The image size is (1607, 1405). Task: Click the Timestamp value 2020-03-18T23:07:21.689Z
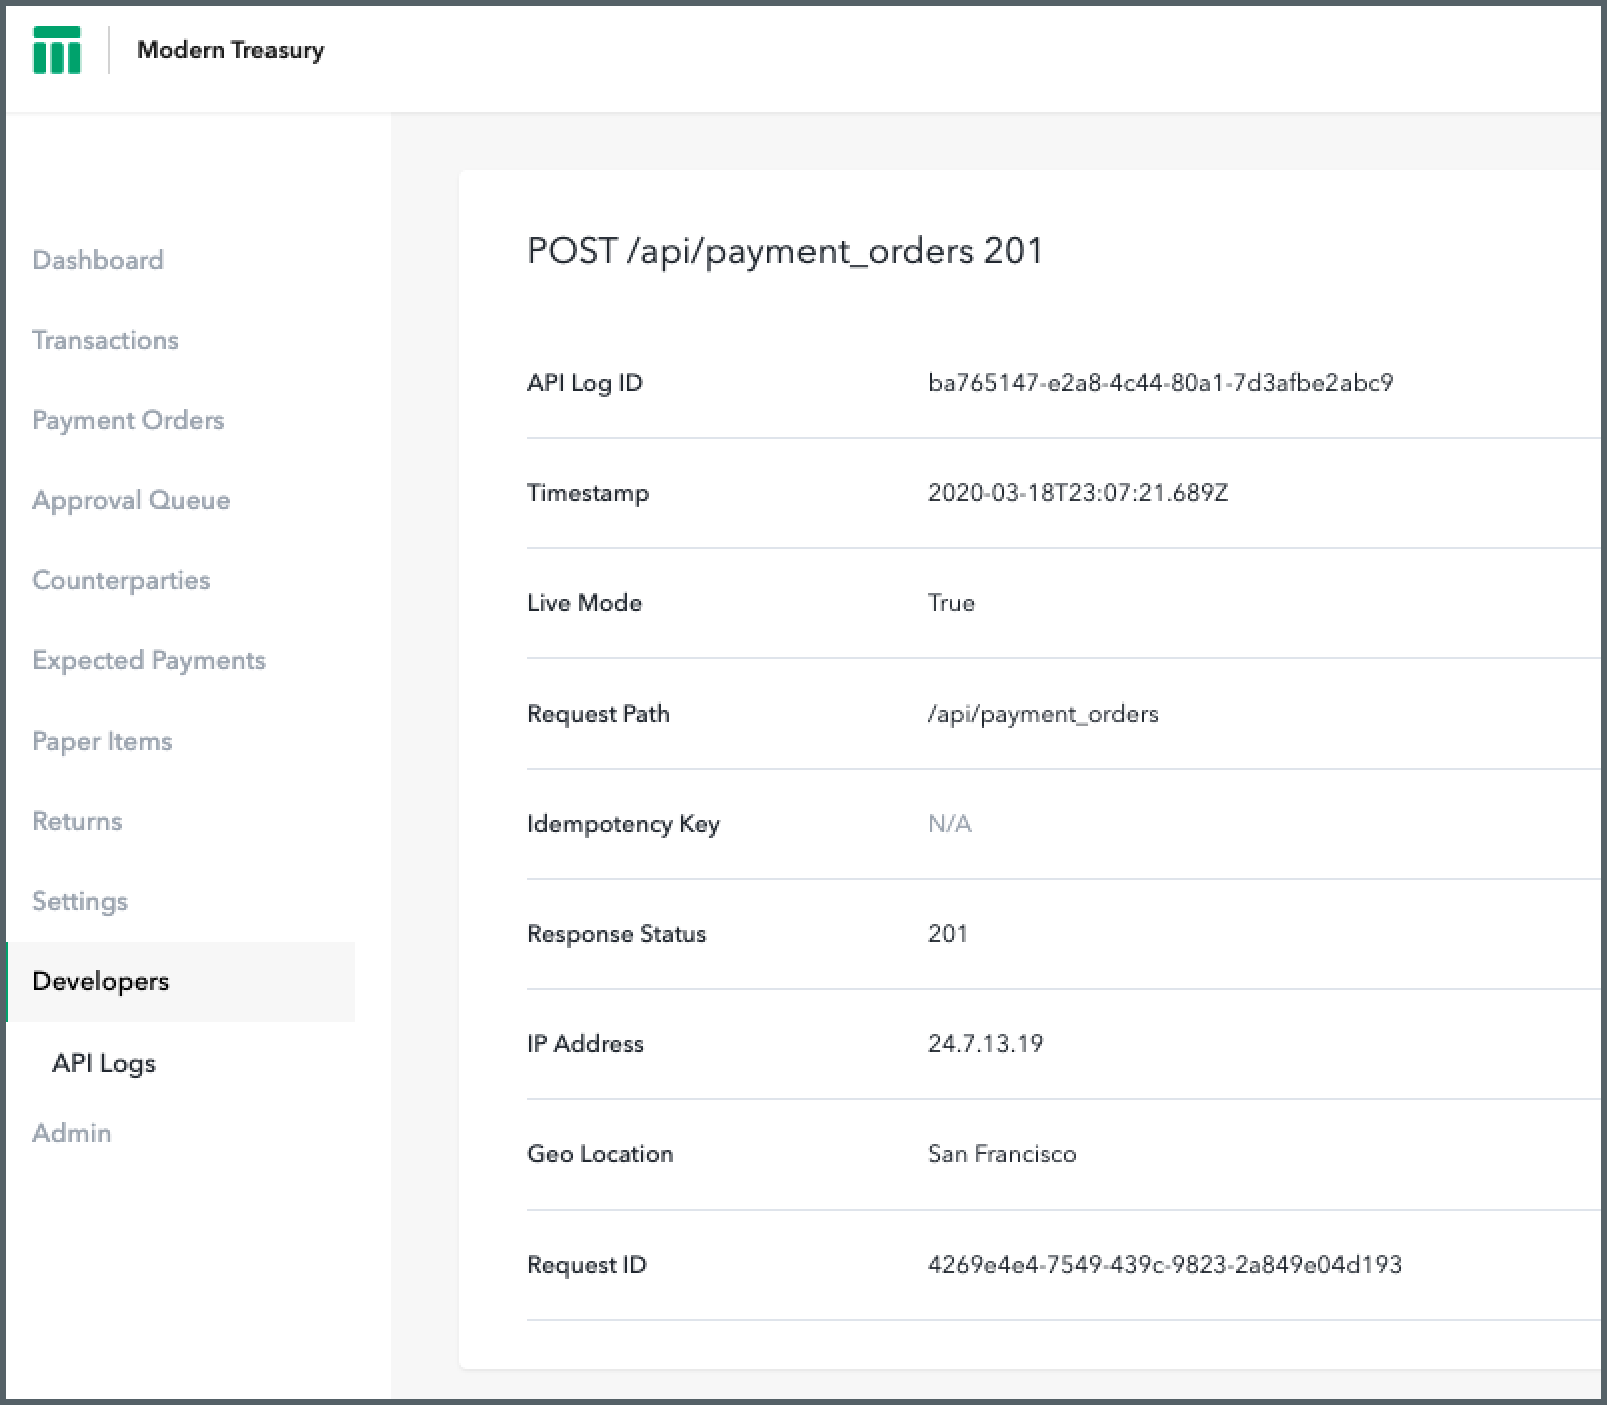pyautogui.click(x=1077, y=492)
